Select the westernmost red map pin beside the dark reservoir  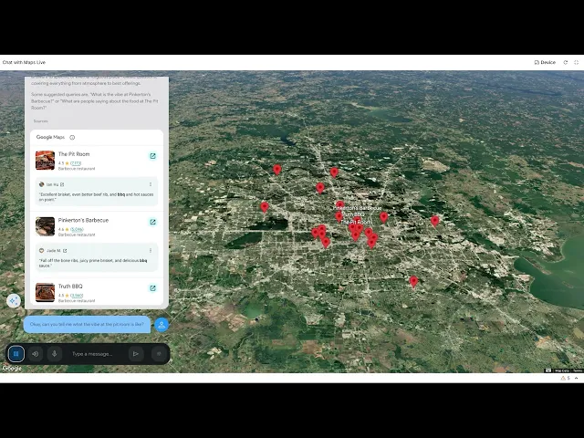(265, 207)
